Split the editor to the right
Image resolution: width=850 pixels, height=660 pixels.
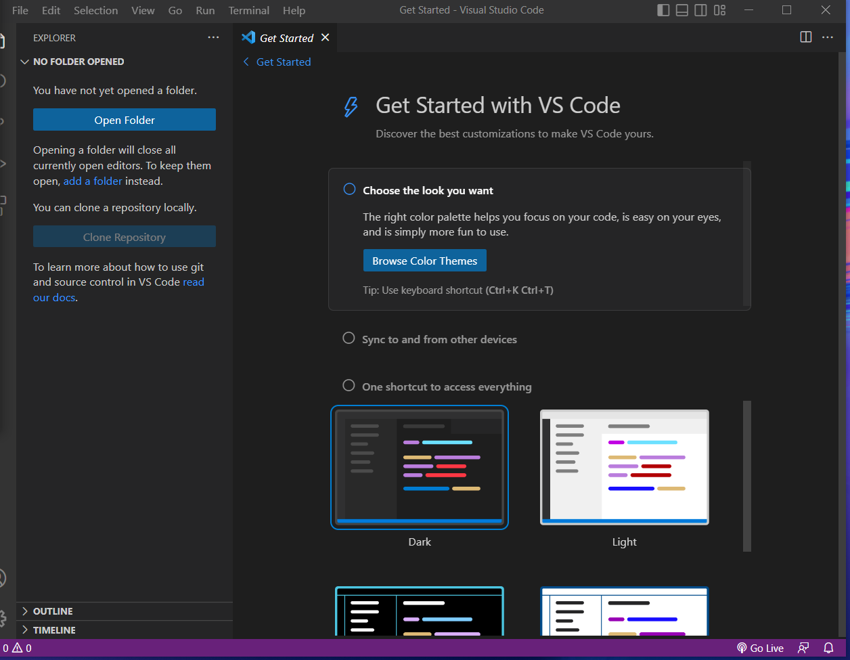[806, 37]
